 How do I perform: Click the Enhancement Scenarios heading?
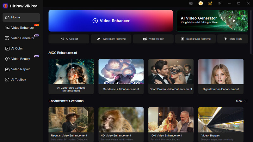[66, 101]
